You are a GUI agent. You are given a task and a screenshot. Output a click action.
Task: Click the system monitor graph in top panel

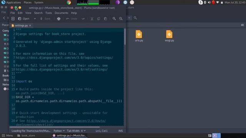coord(93,2)
